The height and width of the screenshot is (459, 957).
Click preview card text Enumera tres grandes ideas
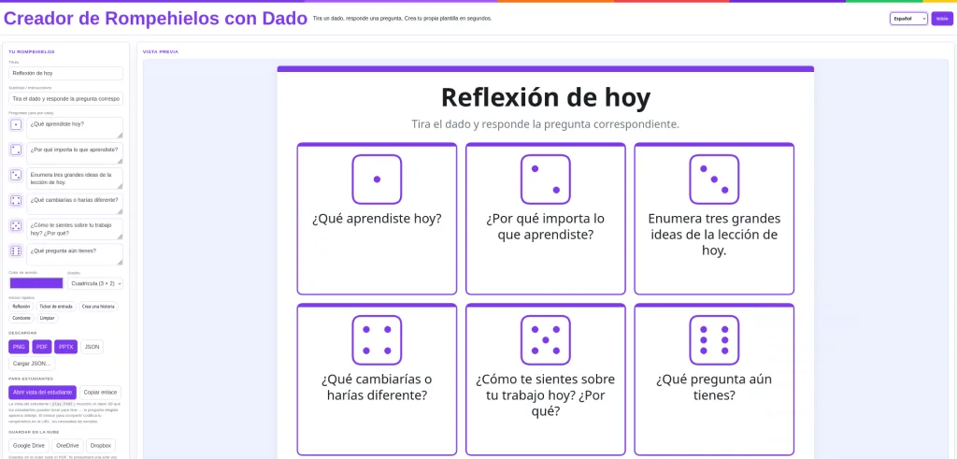coord(714,235)
